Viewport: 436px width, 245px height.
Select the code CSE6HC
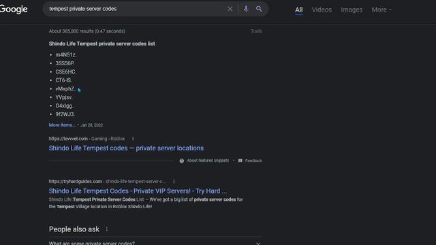[x=66, y=71]
